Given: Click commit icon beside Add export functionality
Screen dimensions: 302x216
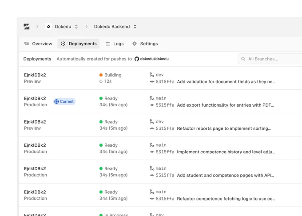Looking at the screenshot, I should click(x=152, y=105).
